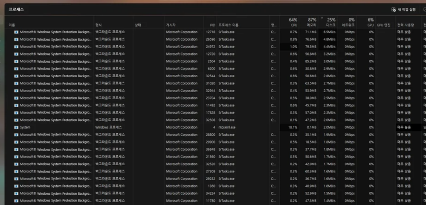
Task: Click the 85.2MB memory value
Action: [311, 61]
